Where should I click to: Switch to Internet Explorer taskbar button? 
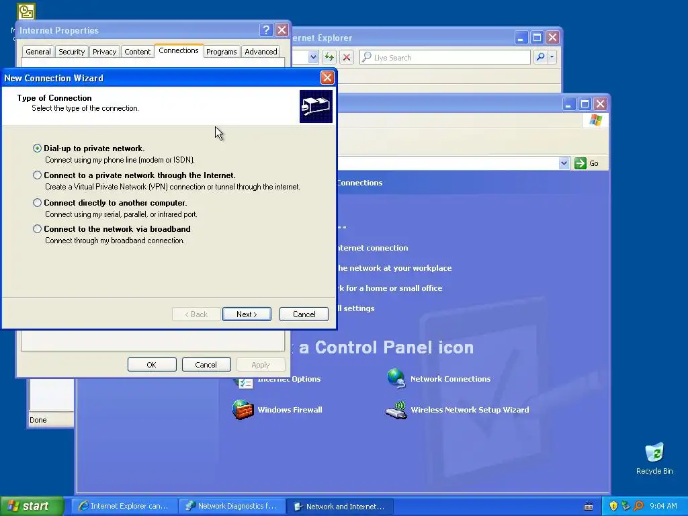[x=124, y=506]
